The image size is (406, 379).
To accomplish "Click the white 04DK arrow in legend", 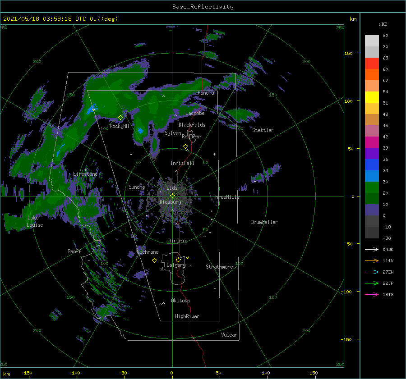I will [372, 249].
